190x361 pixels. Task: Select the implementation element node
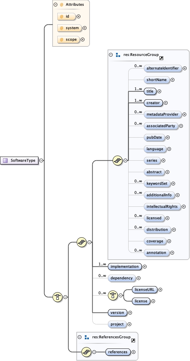(x=125, y=266)
